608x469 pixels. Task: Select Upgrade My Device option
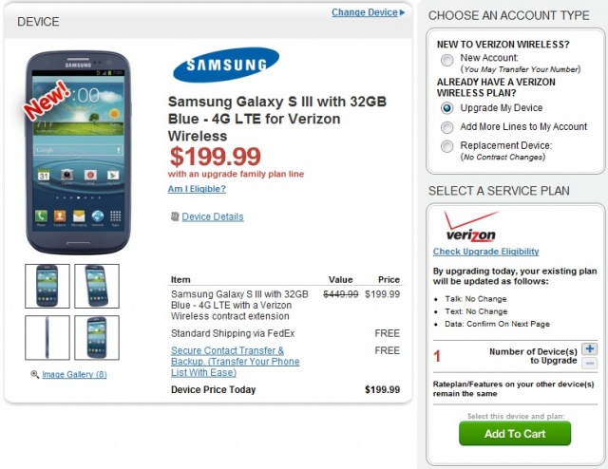click(x=446, y=107)
